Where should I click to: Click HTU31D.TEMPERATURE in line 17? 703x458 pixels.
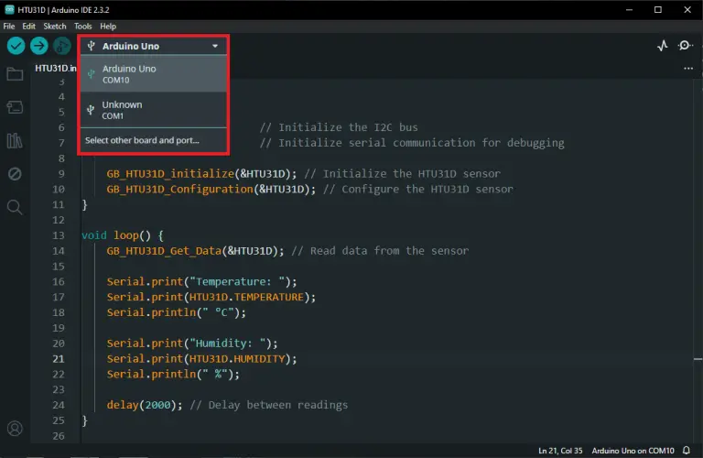(x=246, y=297)
